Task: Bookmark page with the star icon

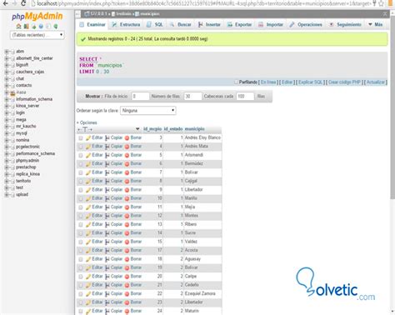Action: point(381,3)
